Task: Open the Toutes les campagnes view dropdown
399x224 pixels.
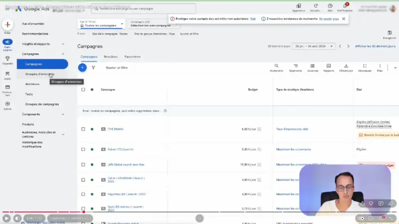Action: pyautogui.click(x=101, y=24)
